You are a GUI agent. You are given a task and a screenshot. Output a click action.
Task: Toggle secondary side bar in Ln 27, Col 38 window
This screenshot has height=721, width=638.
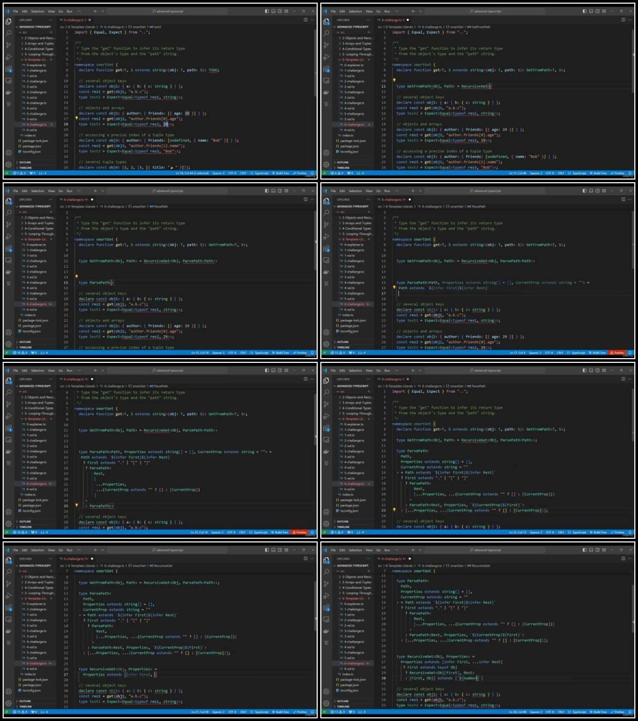[279, 550]
